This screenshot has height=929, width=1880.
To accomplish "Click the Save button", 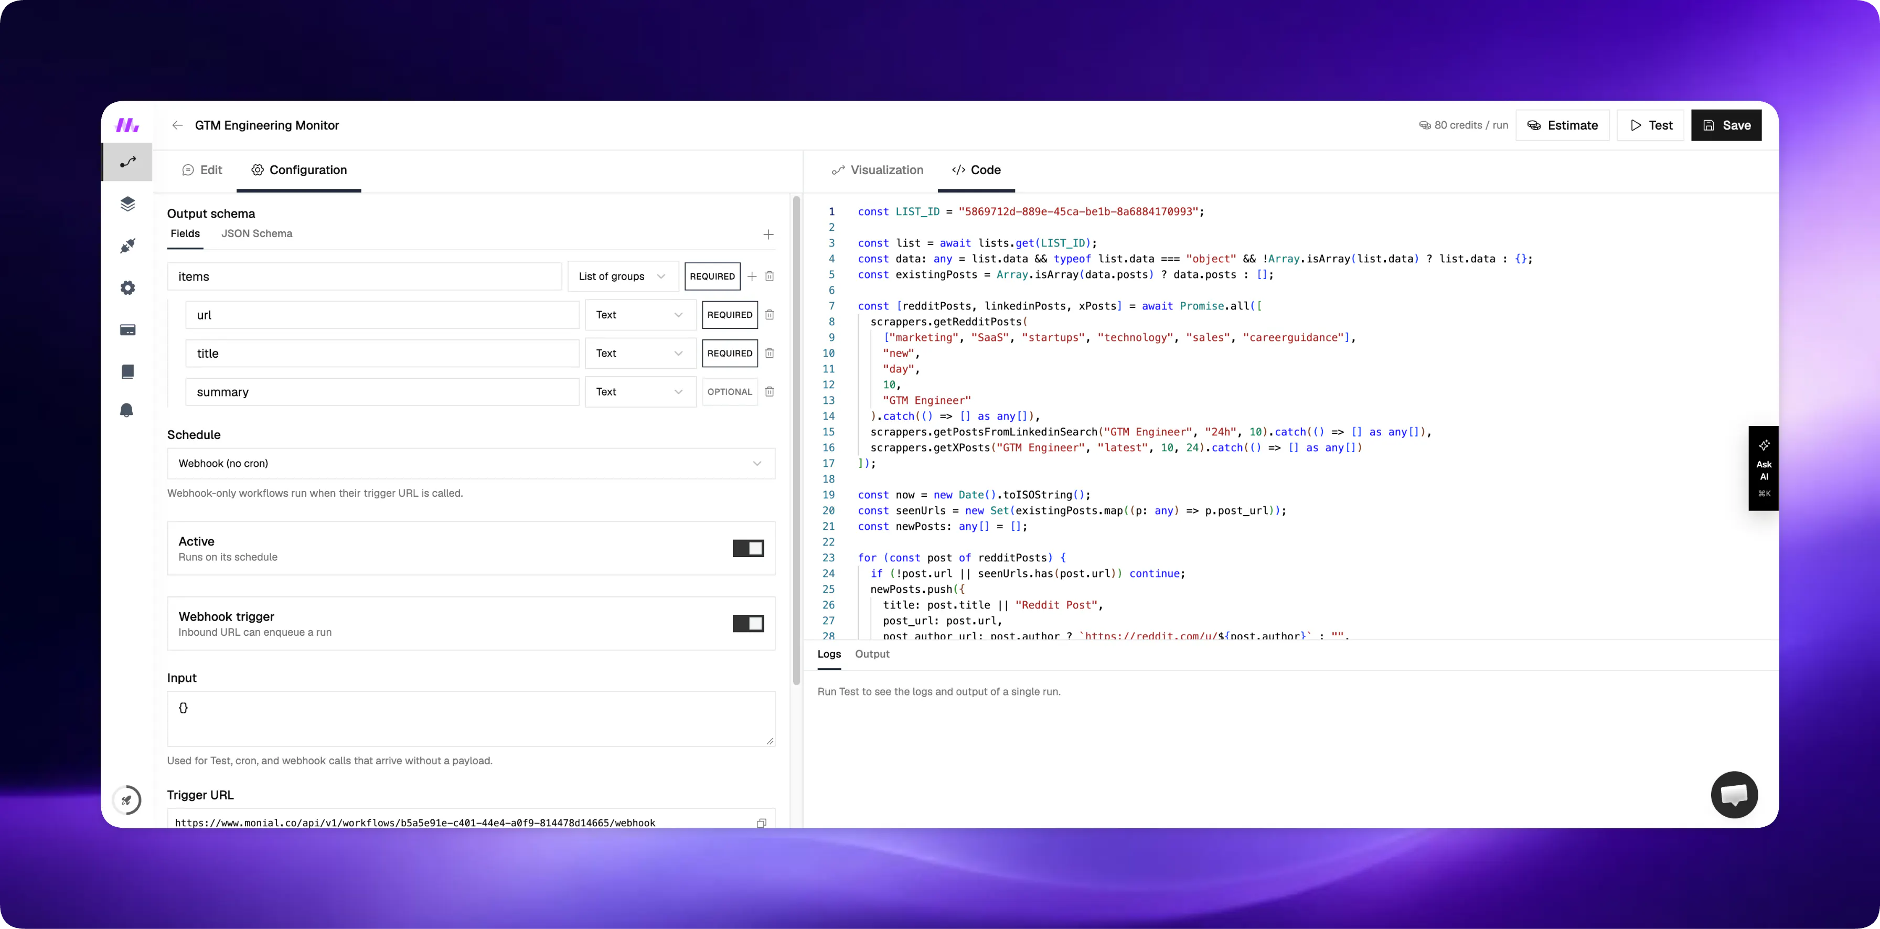I will point(1727,125).
